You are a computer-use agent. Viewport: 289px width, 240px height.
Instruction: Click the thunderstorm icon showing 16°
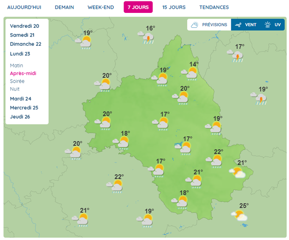(146, 38)
